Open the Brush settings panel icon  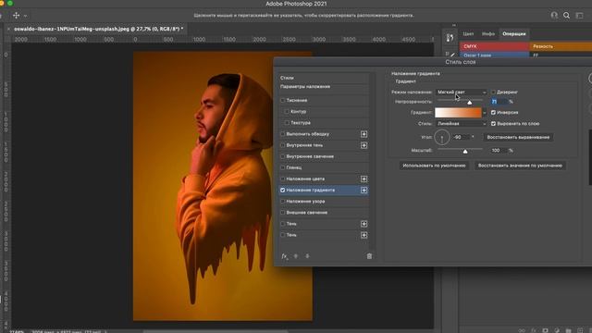pyautogui.click(x=450, y=55)
